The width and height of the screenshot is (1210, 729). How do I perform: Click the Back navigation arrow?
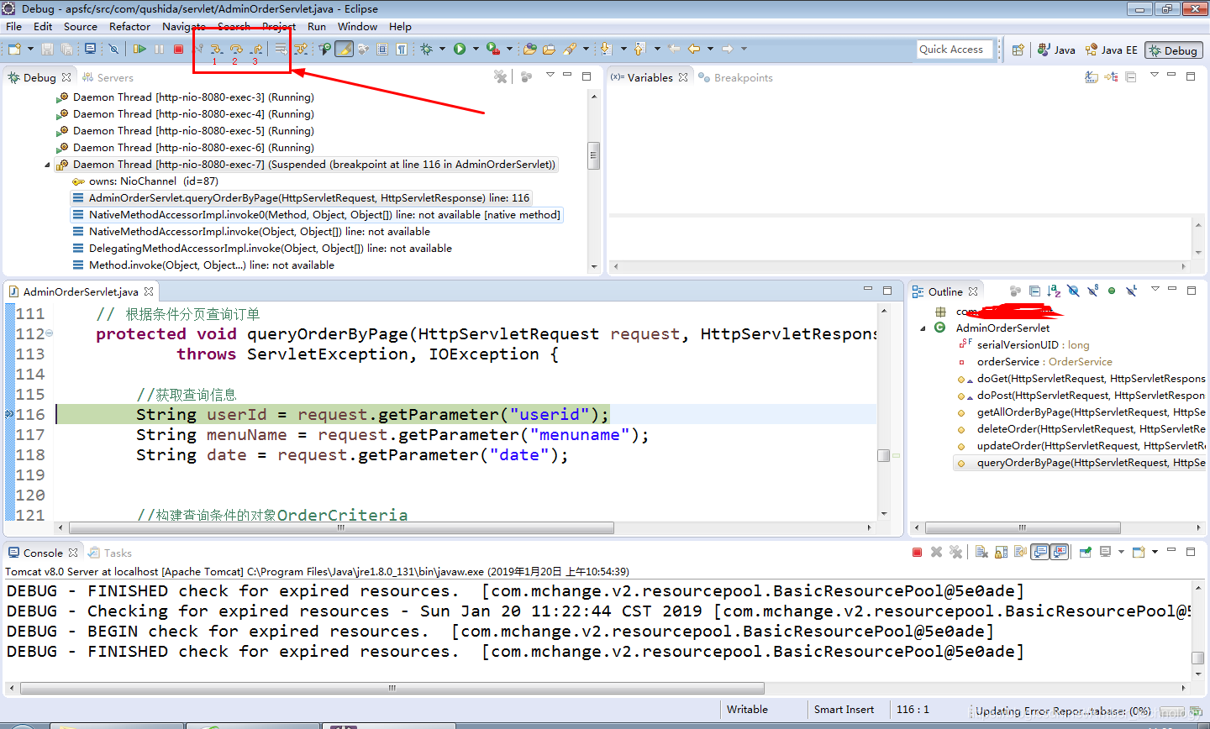[694, 49]
